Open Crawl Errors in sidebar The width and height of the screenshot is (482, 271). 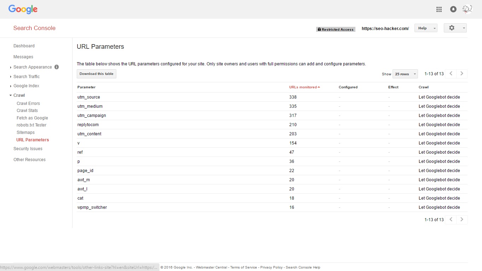tap(28, 104)
